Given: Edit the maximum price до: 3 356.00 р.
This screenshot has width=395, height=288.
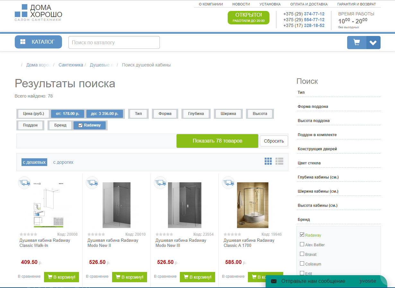Looking at the screenshot, I should coord(105,114).
